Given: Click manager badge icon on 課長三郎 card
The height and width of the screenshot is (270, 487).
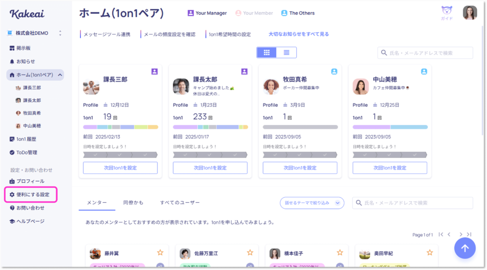Looking at the screenshot, I should [x=155, y=72].
